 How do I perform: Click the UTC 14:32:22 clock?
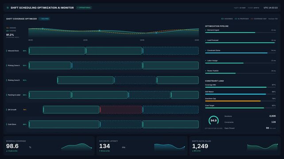point(270,8)
